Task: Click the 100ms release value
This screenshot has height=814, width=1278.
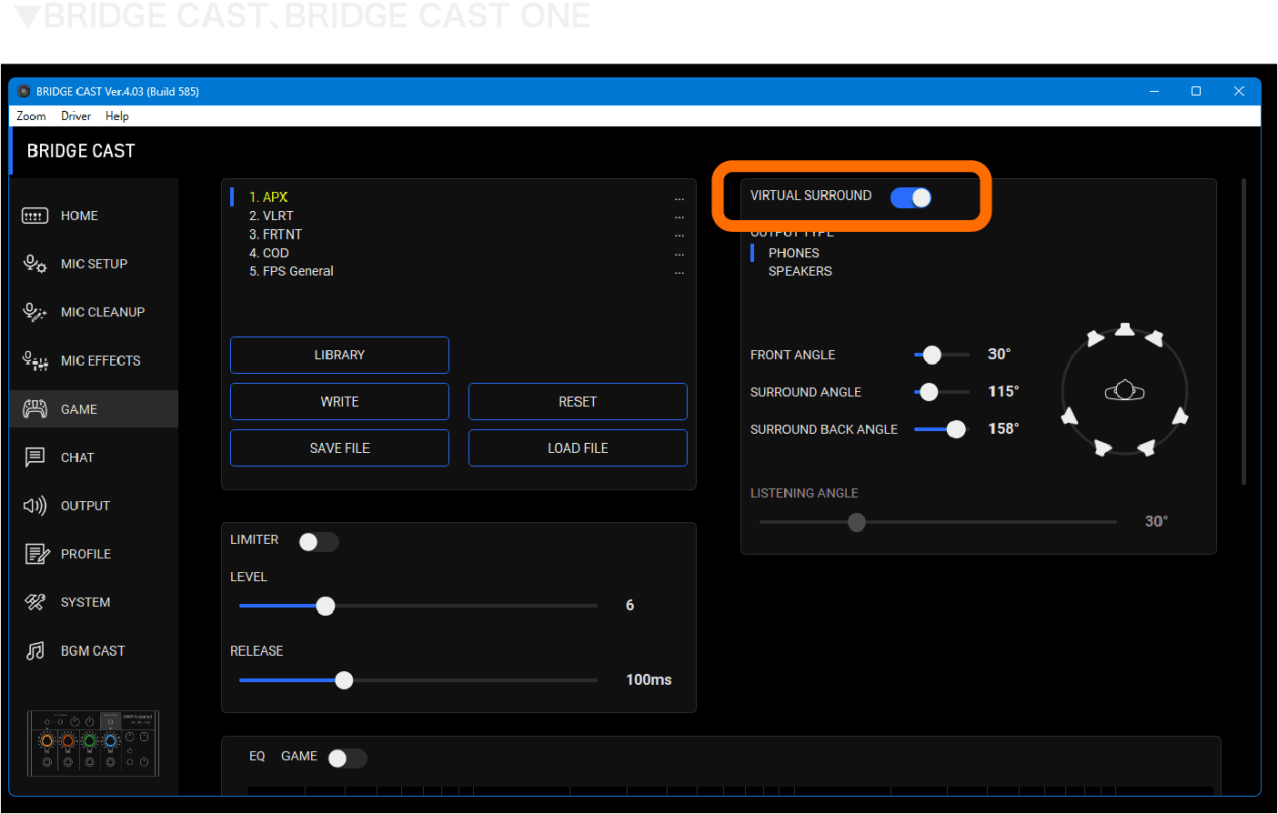Action: coord(649,679)
